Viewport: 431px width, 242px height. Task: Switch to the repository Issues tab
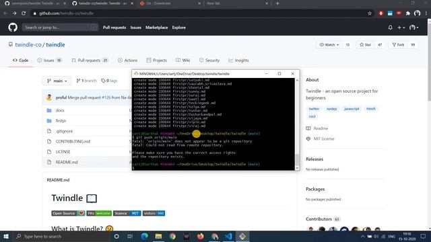coord(49,61)
